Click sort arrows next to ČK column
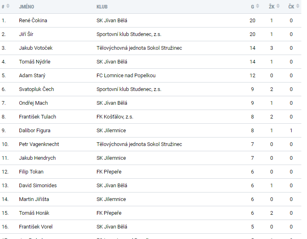This screenshot has height=239, width=307. 298,6
